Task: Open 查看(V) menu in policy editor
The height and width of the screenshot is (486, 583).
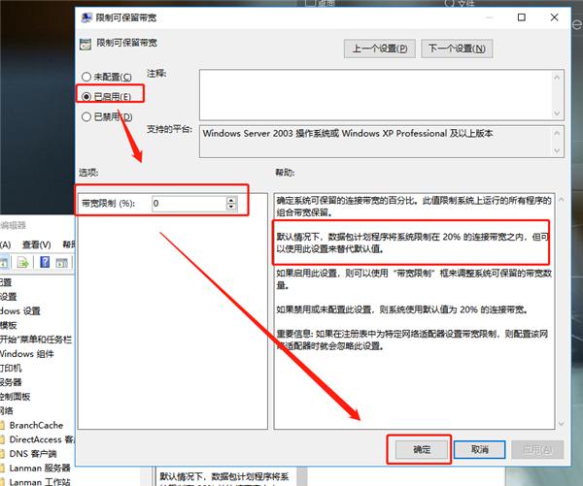Action: coord(37,244)
